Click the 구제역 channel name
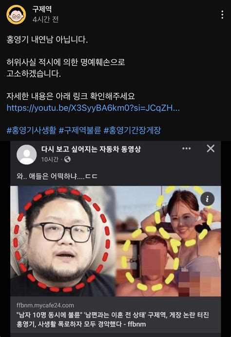The width and height of the screenshot is (231, 337). point(42,9)
